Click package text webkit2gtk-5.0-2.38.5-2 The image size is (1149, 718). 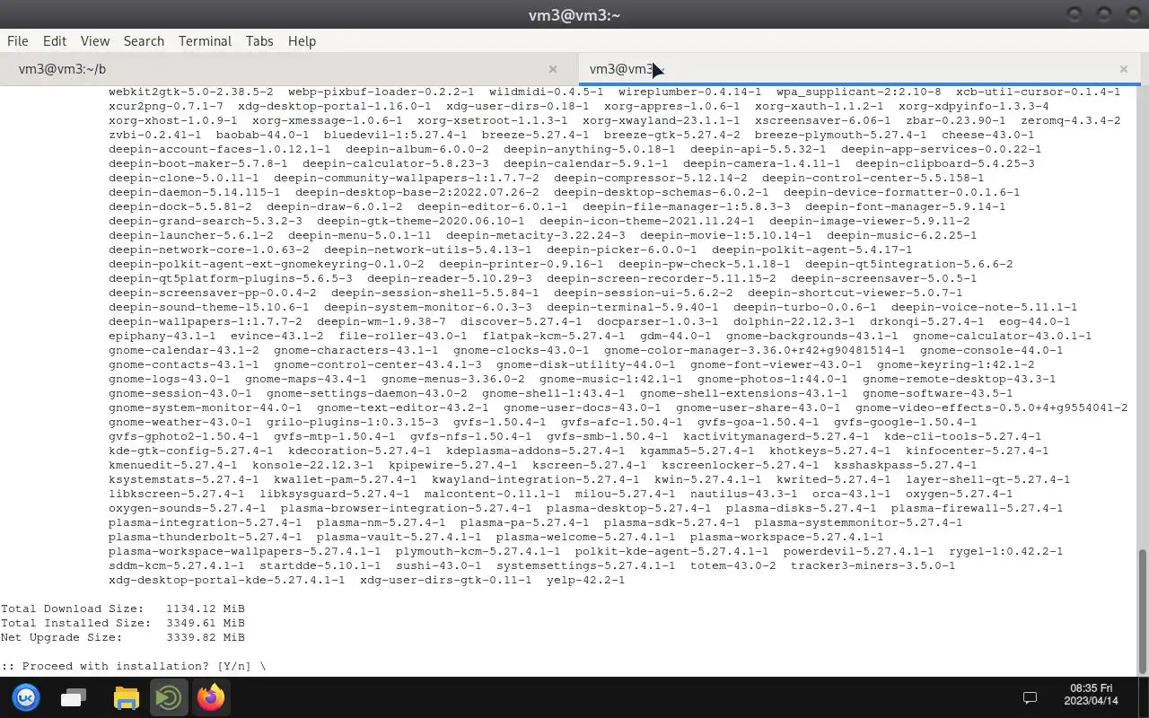pyautogui.click(x=191, y=92)
